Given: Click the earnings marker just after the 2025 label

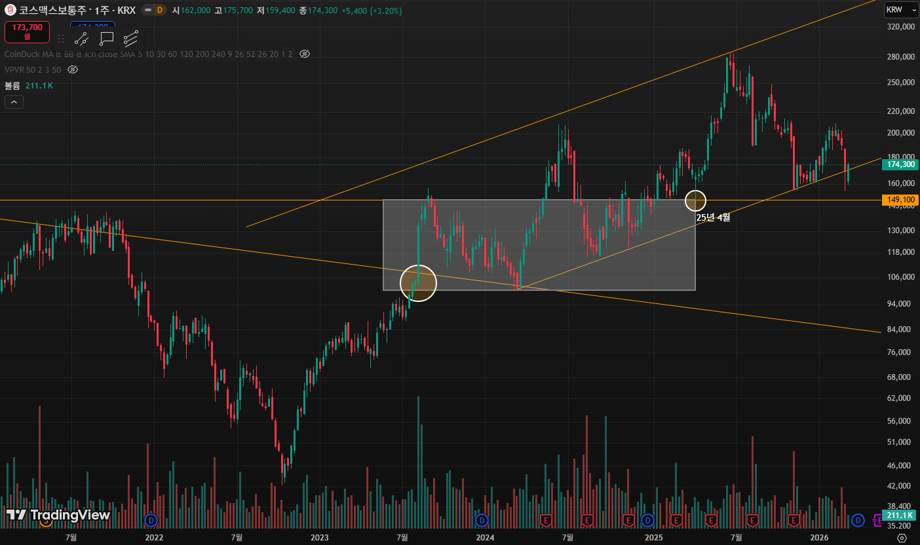Looking at the screenshot, I should 676,520.
